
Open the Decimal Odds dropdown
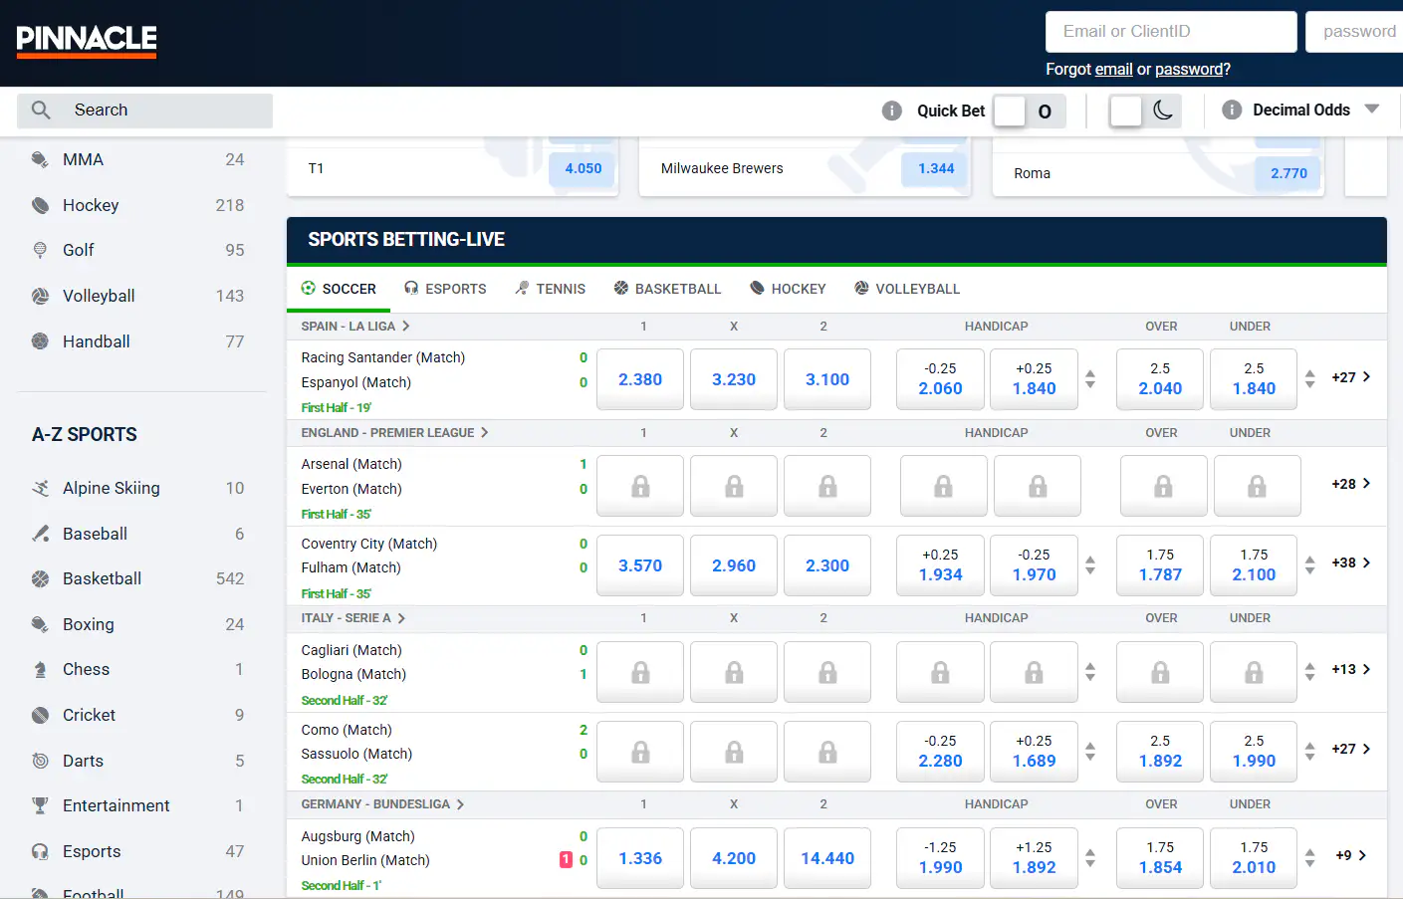1372,110
